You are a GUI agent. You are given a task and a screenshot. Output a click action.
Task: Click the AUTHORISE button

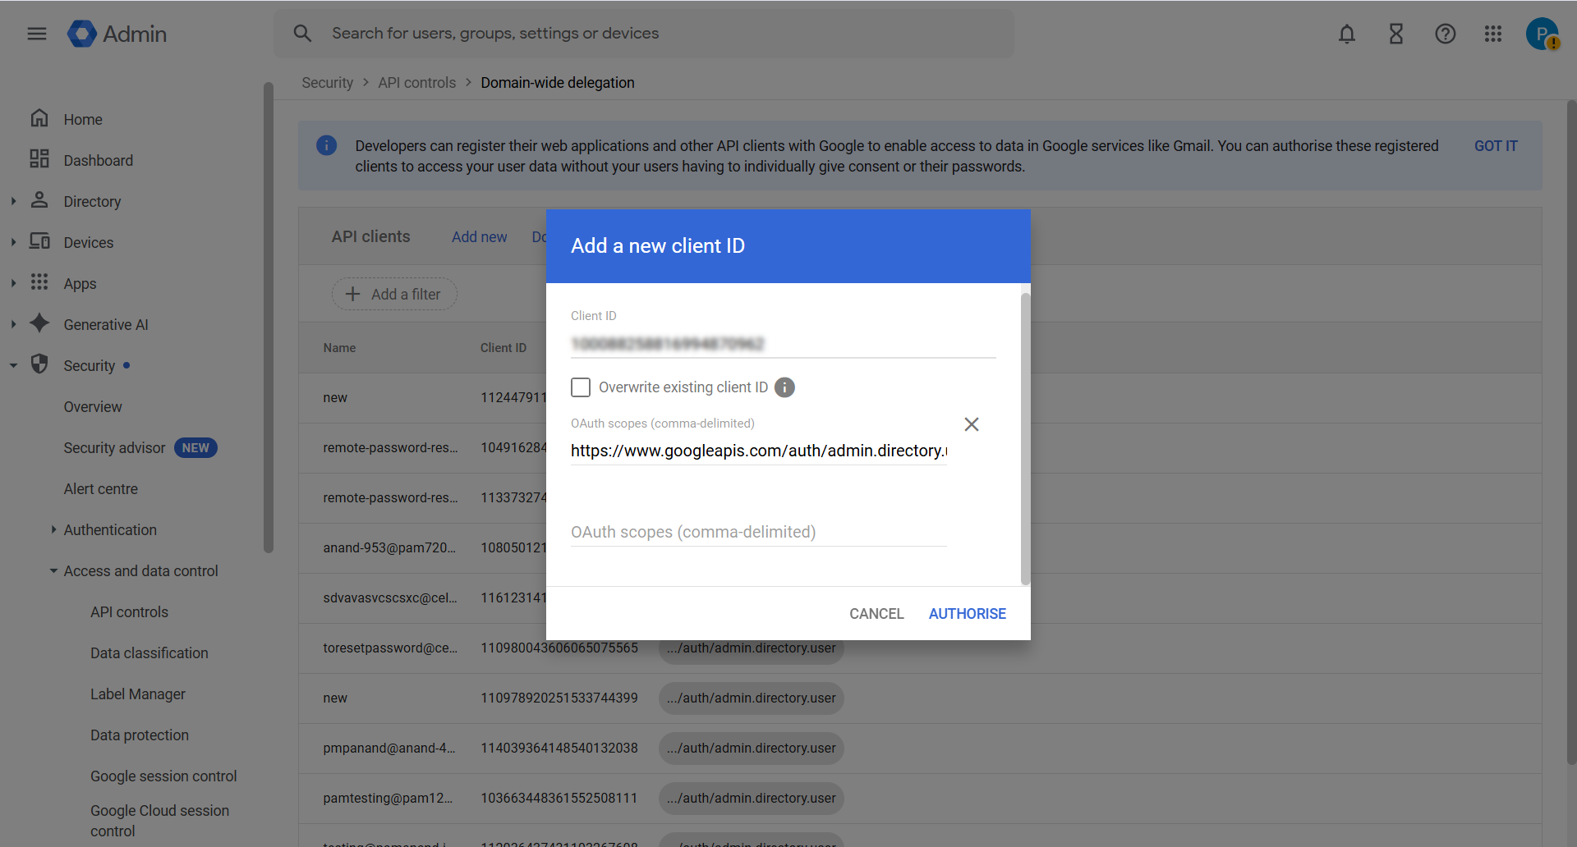click(967, 613)
